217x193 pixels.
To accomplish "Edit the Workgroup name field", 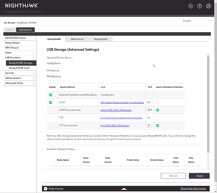I will pyautogui.click(x=61, y=76).
